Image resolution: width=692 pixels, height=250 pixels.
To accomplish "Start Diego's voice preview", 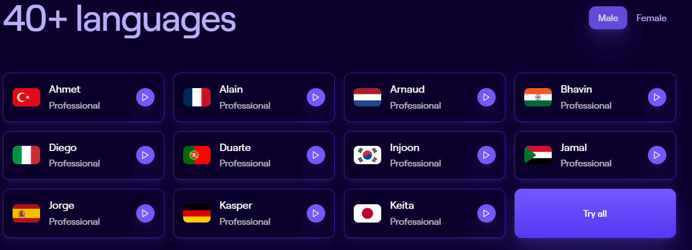I will [x=145, y=155].
